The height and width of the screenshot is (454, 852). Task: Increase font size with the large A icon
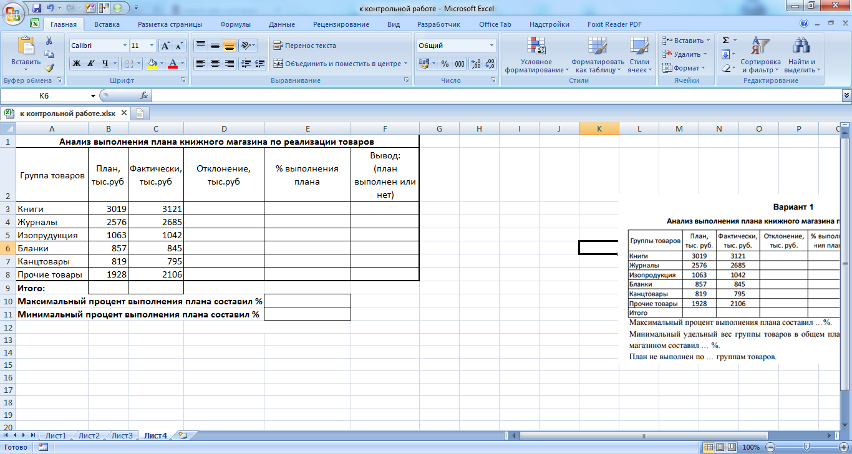click(165, 46)
